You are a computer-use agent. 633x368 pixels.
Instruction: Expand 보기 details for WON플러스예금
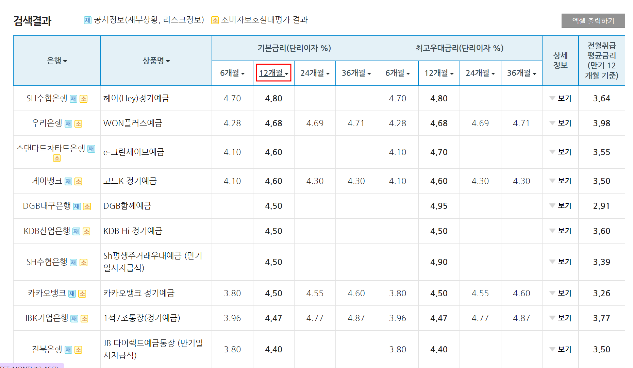(x=561, y=123)
